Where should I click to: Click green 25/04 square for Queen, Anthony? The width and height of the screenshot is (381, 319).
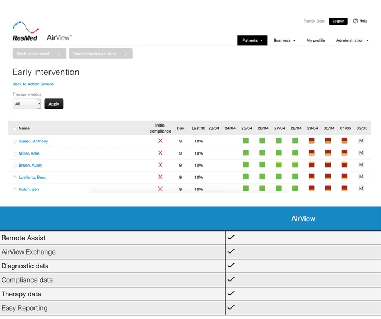coord(246,140)
